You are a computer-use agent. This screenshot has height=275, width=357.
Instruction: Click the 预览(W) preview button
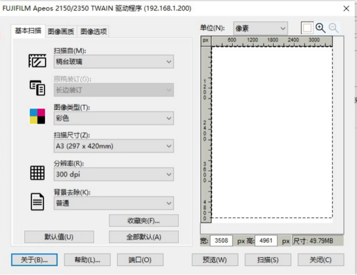tap(215, 260)
